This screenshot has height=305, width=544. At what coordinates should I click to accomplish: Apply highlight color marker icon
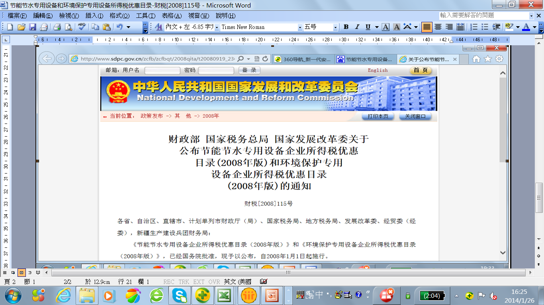(509, 27)
